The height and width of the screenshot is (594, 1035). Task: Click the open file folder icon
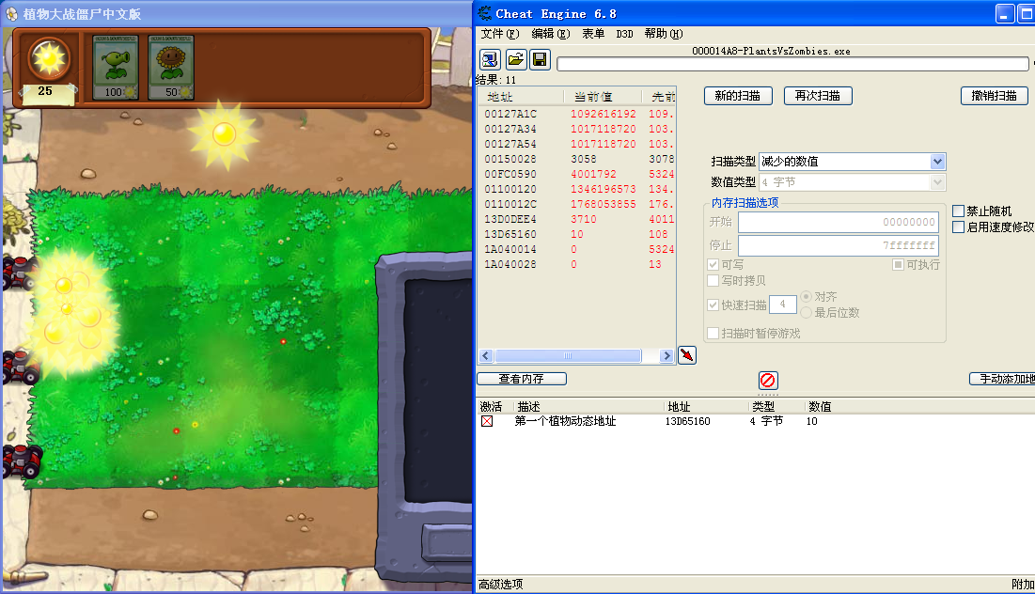(516, 60)
